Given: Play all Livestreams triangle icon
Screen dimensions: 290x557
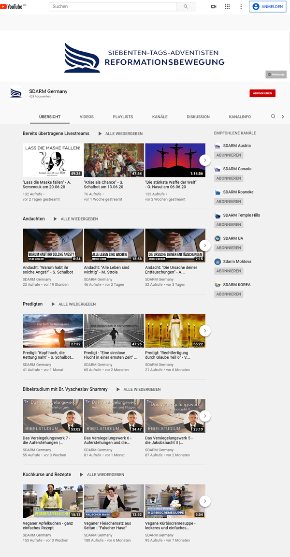Looking at the screenshot, I should [x=100, y=133].
